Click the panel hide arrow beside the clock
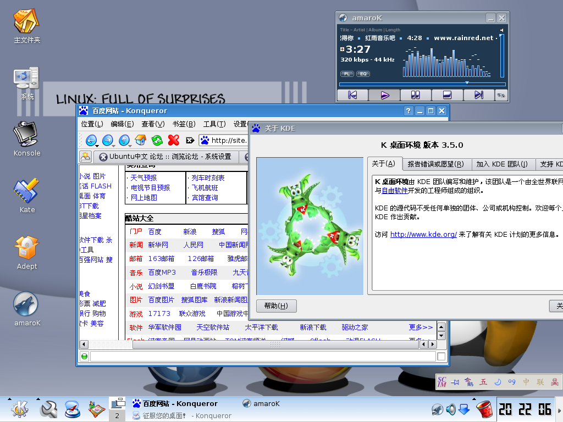Screen dimensions: 563x422 559,409
